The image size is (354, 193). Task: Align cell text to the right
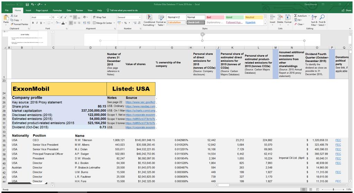79,23
